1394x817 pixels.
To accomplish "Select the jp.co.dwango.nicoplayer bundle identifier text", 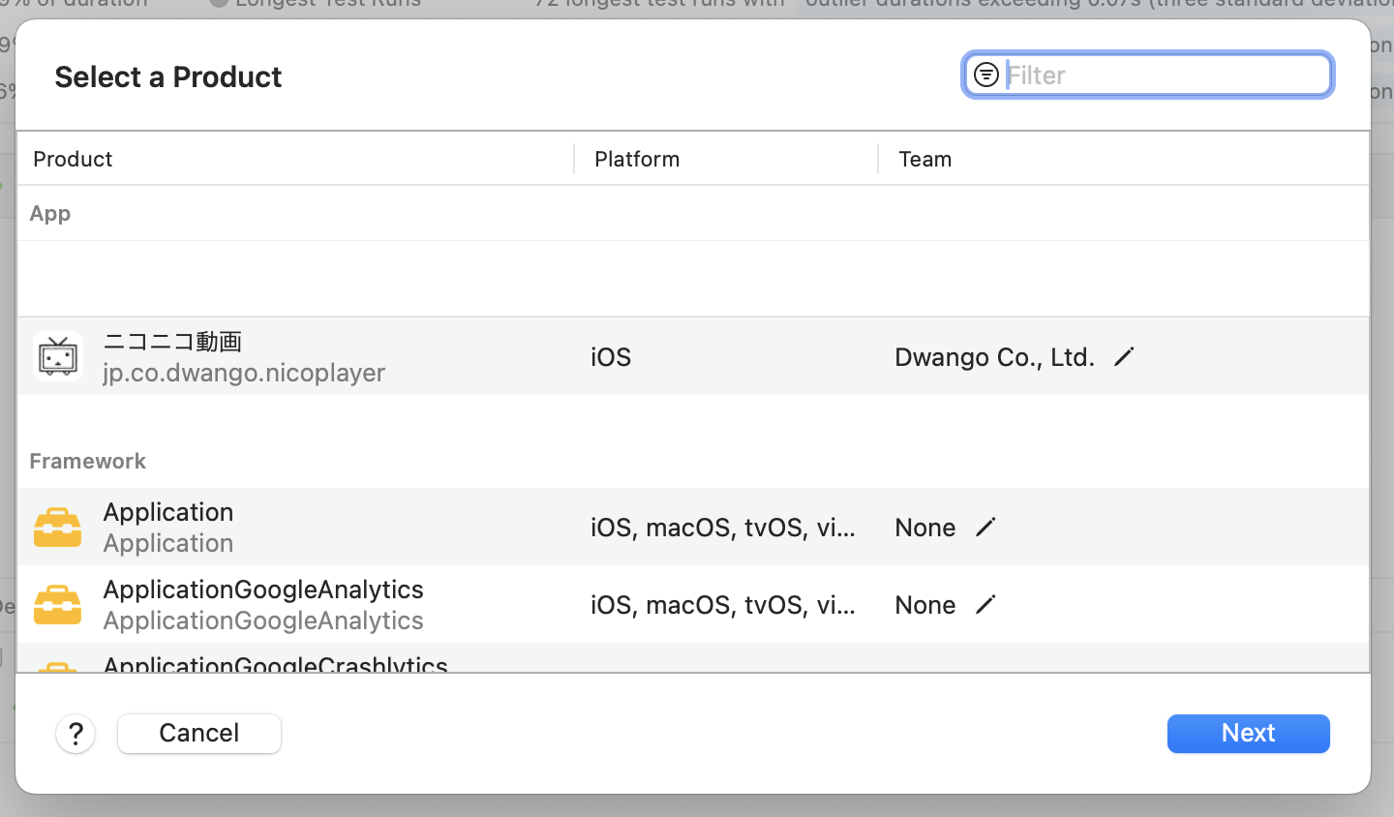I will click(x=244, y=373).
